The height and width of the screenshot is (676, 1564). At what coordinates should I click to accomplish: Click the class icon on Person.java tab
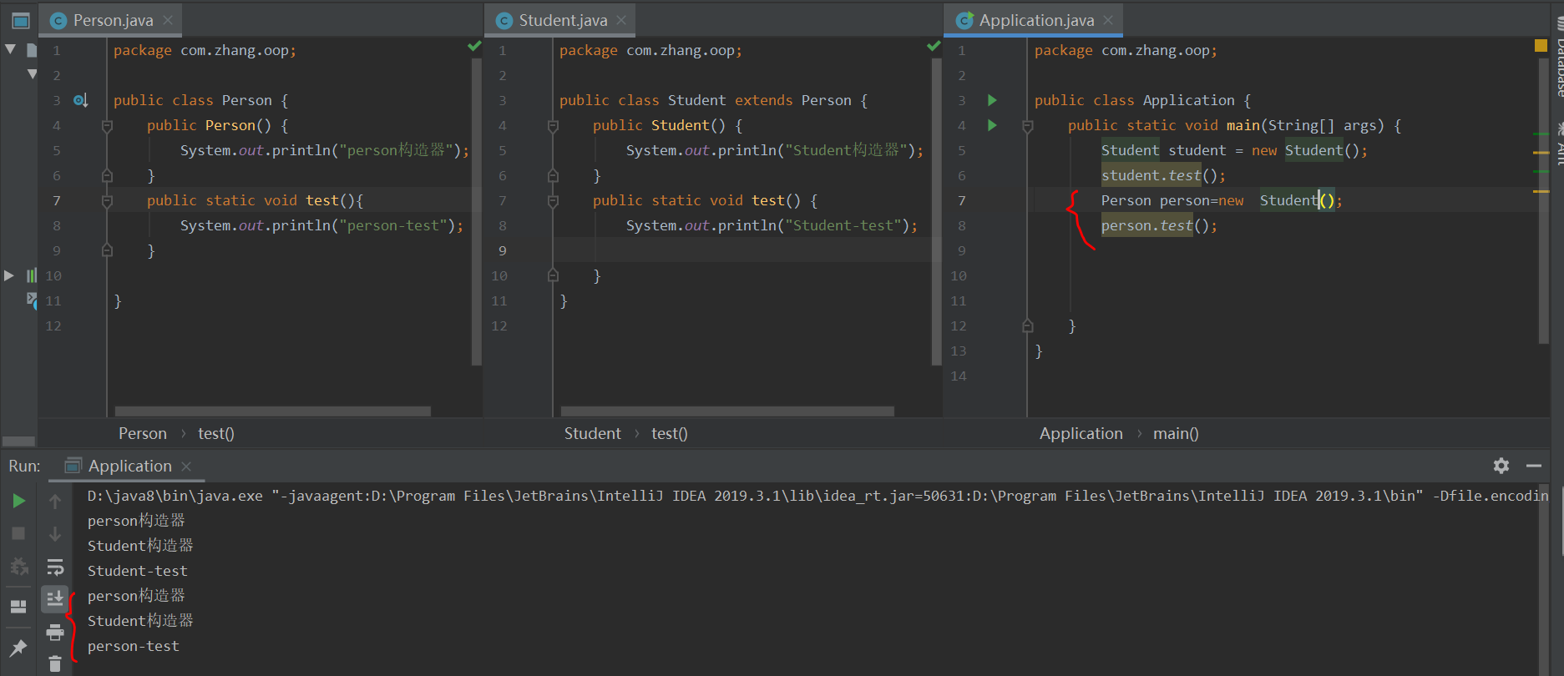coord(58,21)
